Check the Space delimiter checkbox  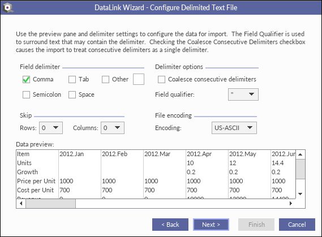[72, 95]
